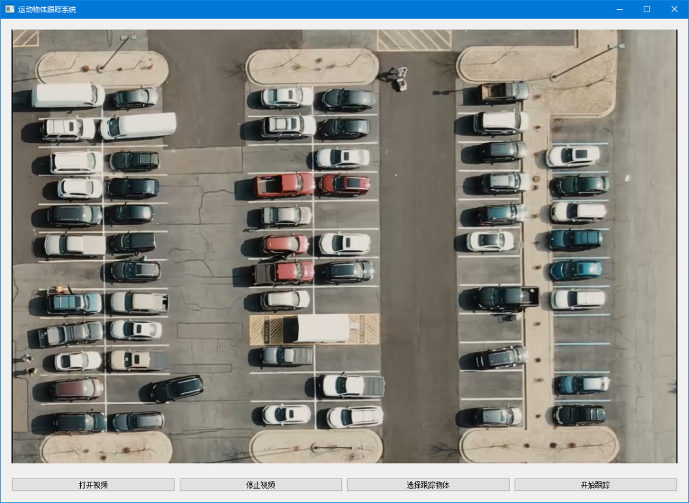
Task: Click the application icon in the title bar
Action: (x=10, y=9)
